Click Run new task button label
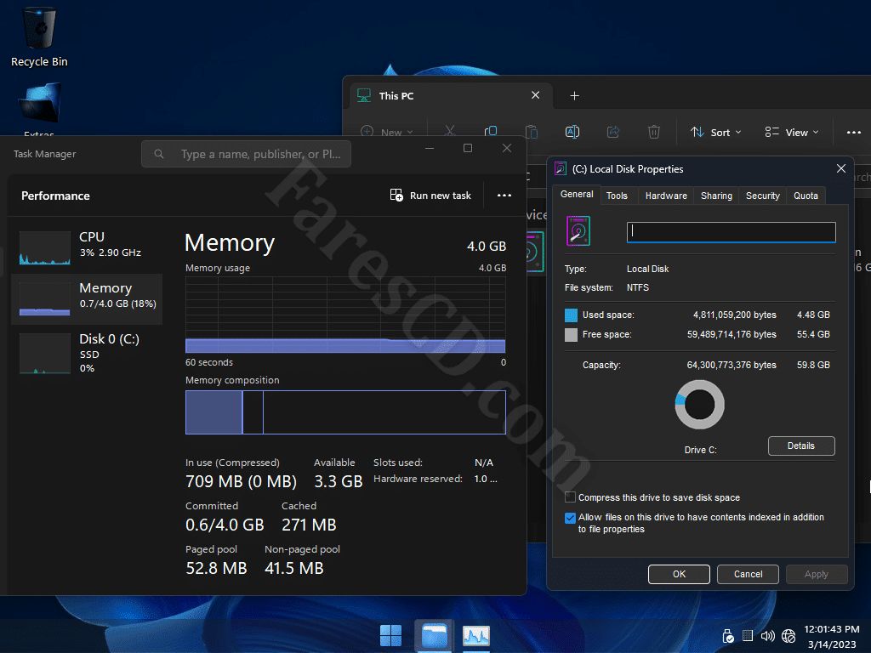 click(x=440, y=196)
